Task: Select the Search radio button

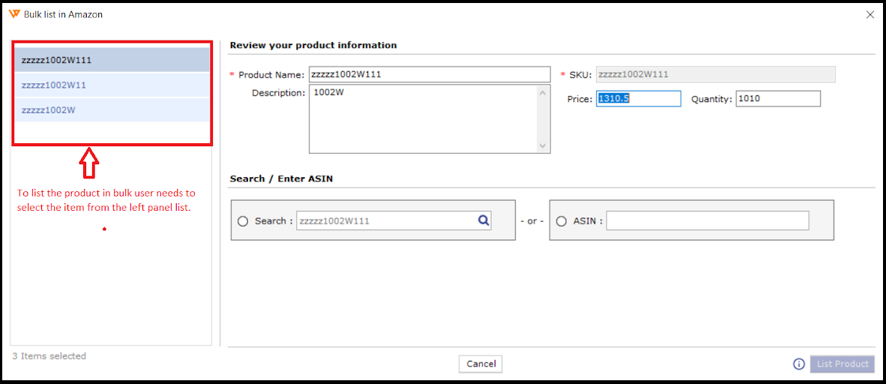Action: [x=242, y=221]
